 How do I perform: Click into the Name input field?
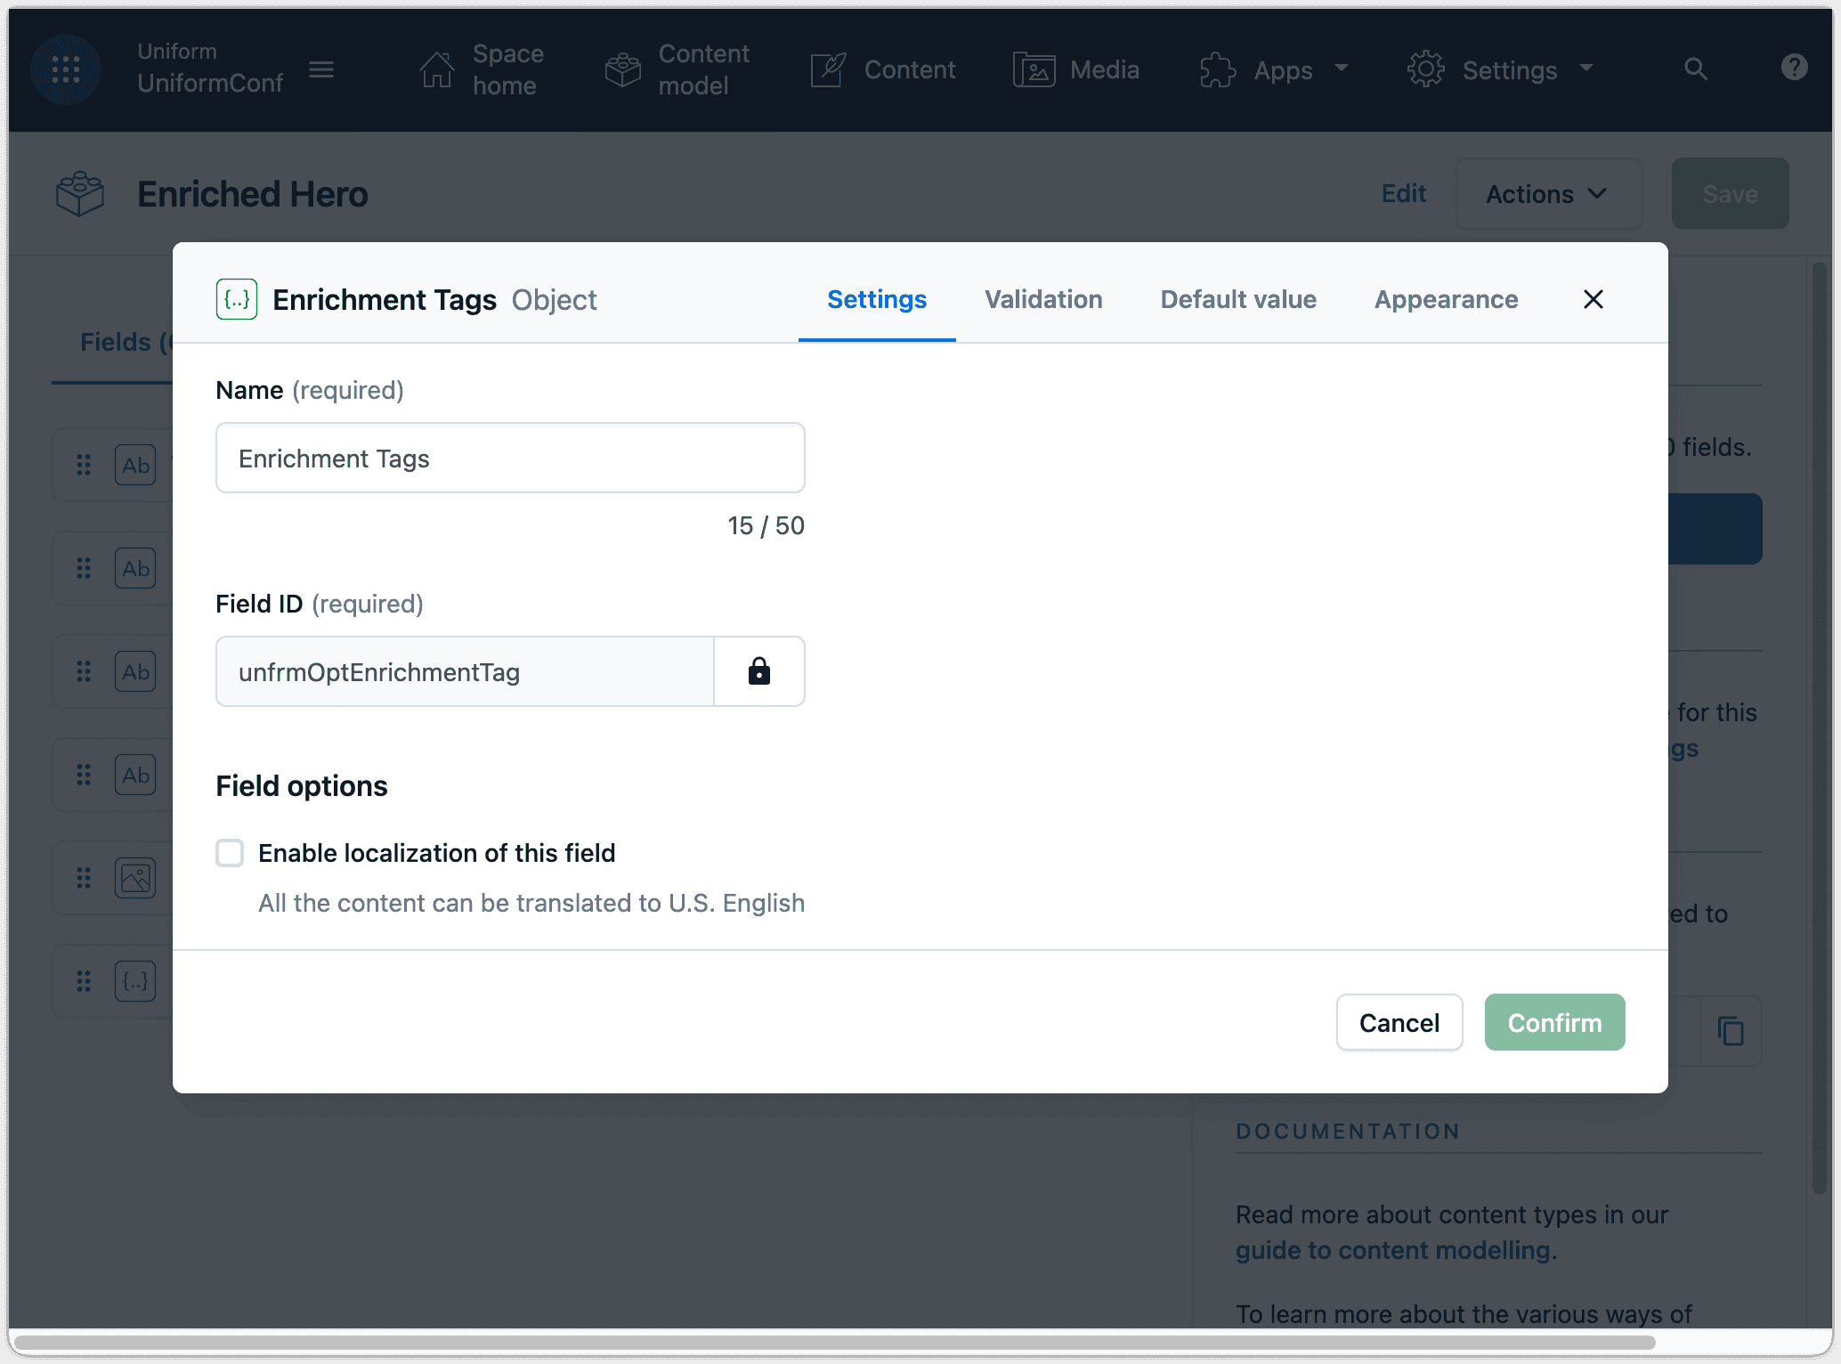tap(510, 458)
